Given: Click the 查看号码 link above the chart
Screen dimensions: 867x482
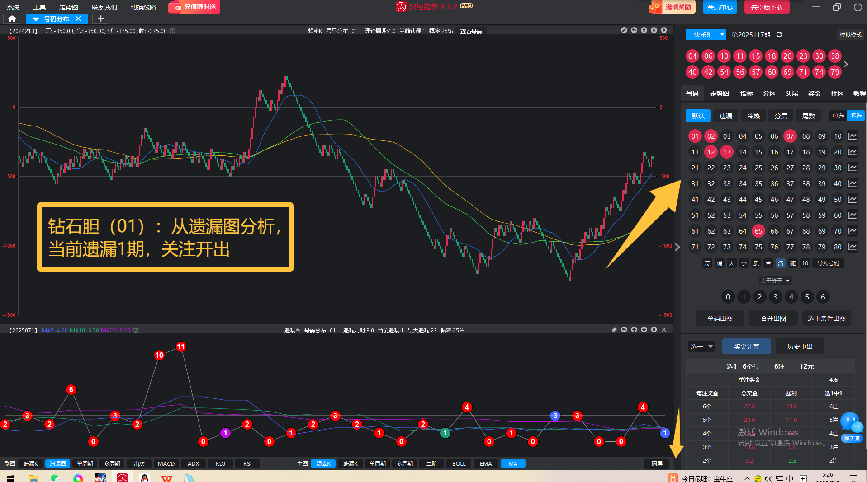Looking at the screenshot, I should point(471,31).
